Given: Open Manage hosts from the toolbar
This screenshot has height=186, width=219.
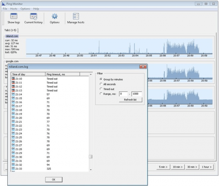Looking at the screenshot, I should click(x=76, y=17).
